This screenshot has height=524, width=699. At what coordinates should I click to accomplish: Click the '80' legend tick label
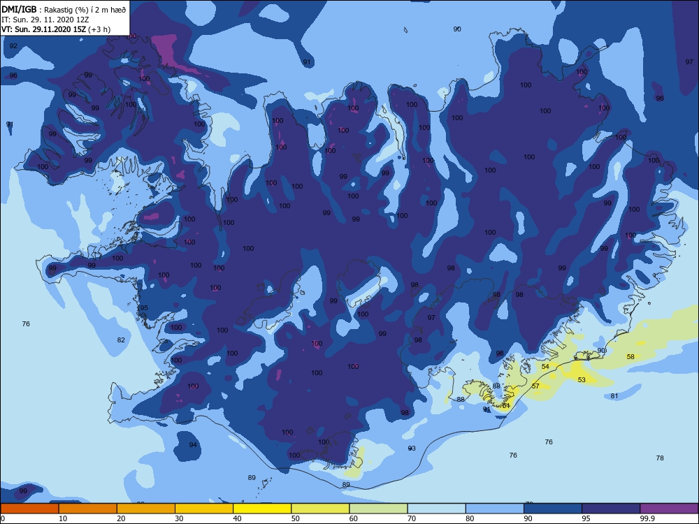(x=470, y=518)
